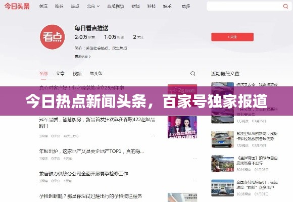Image resolution: width=293 pixels, height=202 pixels.
Task: Switch to the 文章 tab
Action: coord(60,73)
